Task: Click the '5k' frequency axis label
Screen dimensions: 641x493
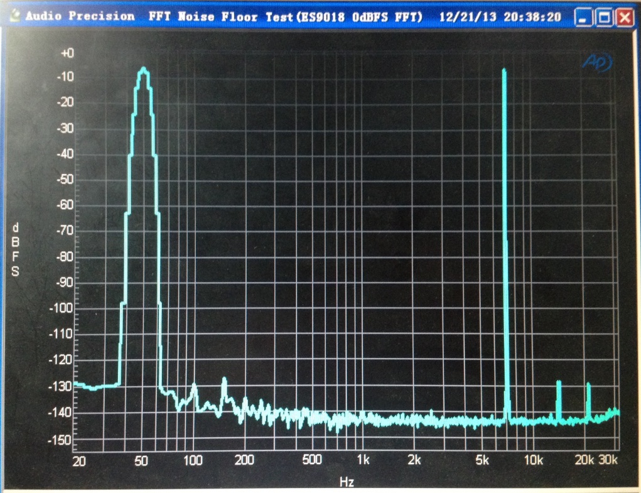Action: click(x=482, y=461)
